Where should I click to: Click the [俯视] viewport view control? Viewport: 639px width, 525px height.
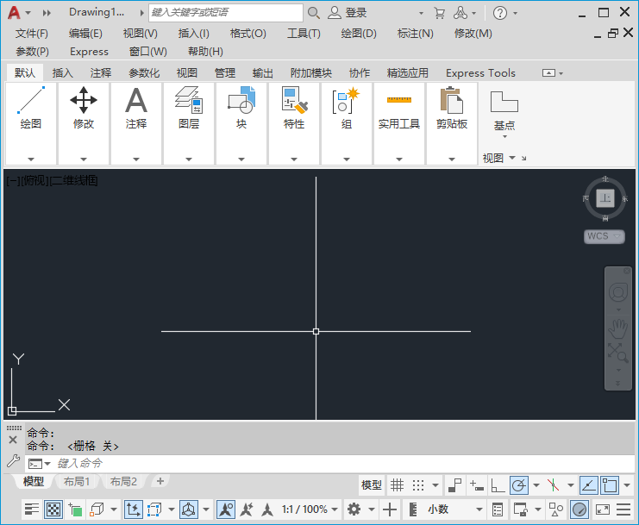point(34,180)
